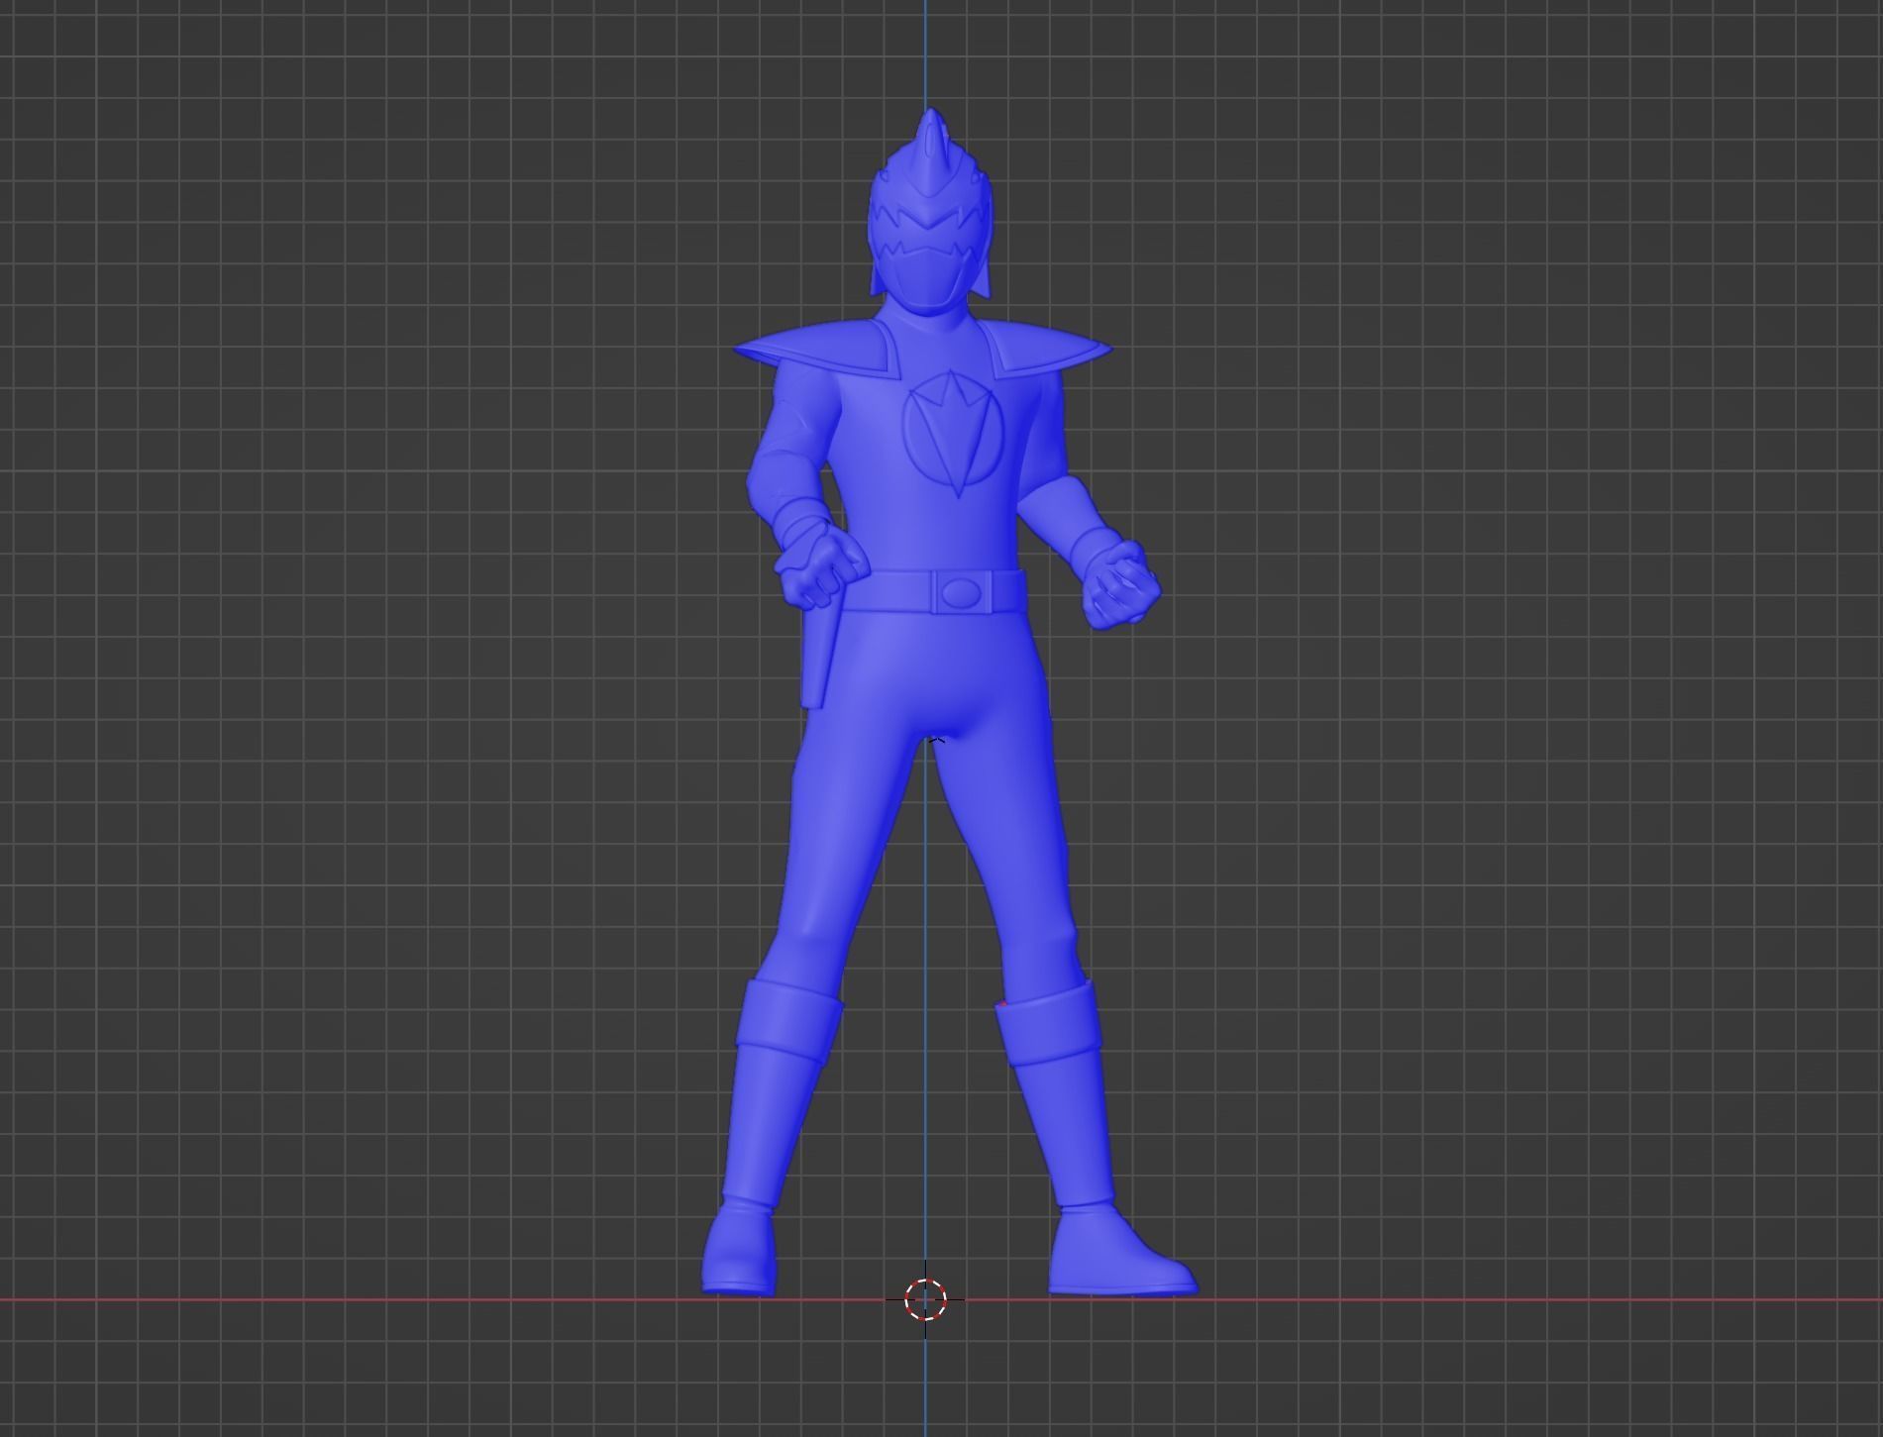Click the 3D cursor at the origin
Viewport: 1883px width, 1437px height.
[x=925, y=1299]
